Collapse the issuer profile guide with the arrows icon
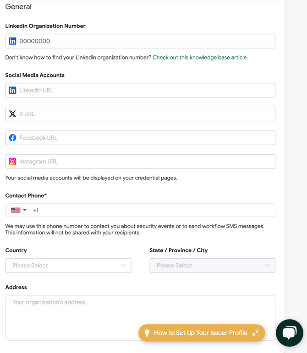307x353 pixels. pos(255,333)
